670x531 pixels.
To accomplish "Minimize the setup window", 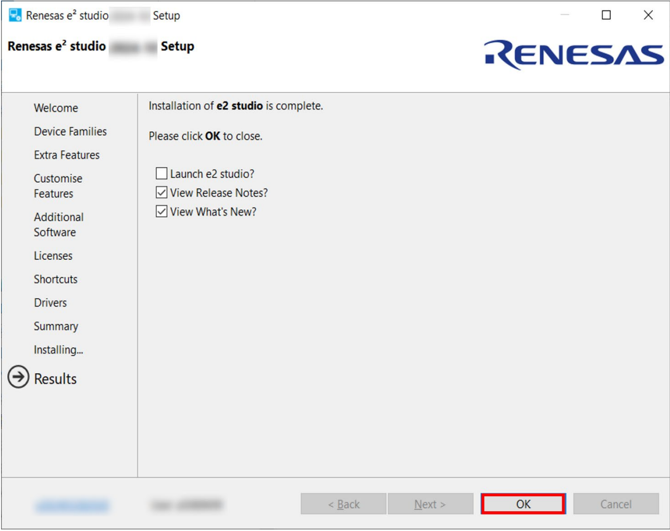I will [565, 15].
